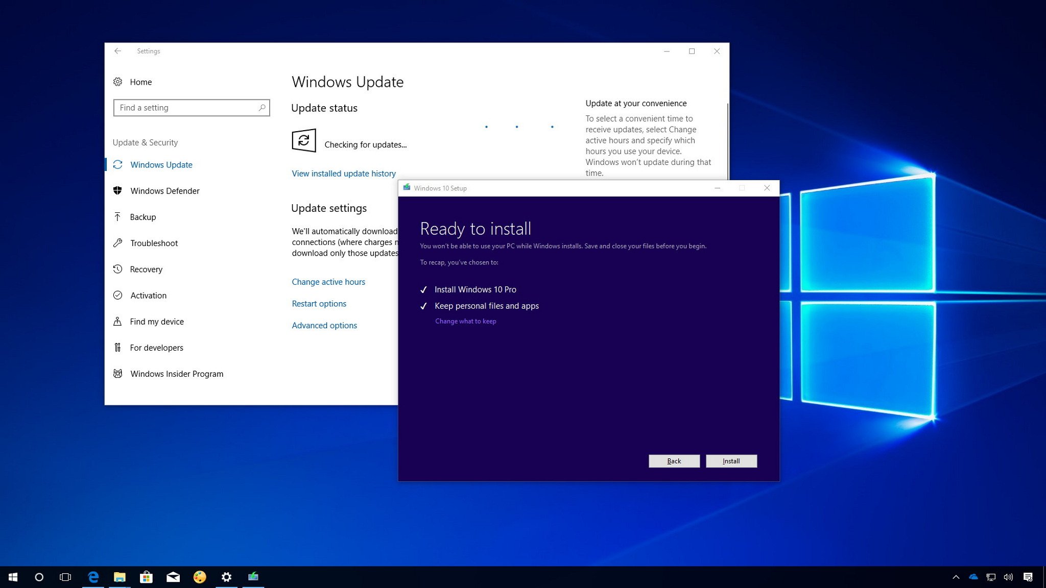Image resolution: width=1046 pixels, height=588 pixels.
Task: Open Windows Insider Program settings
Action: pos(176,373)
